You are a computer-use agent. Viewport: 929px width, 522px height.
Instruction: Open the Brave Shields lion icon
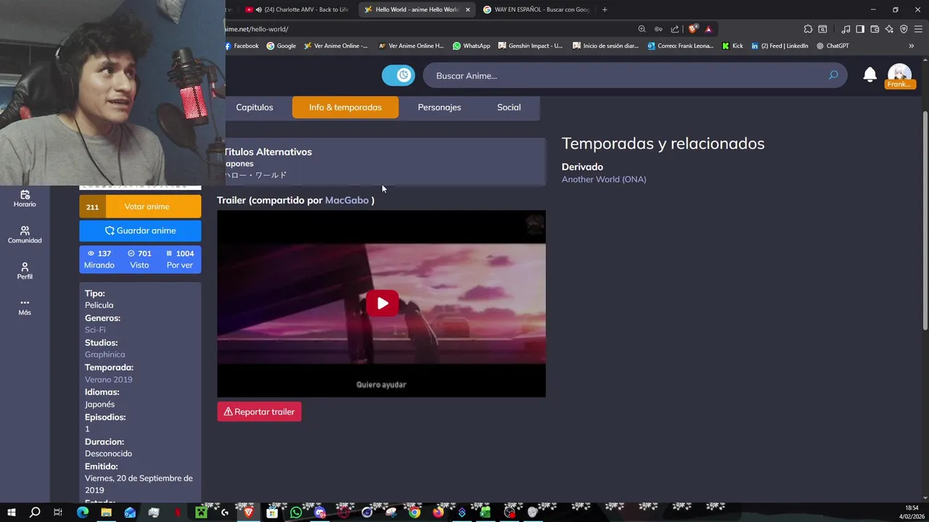[x=693, y=29]
